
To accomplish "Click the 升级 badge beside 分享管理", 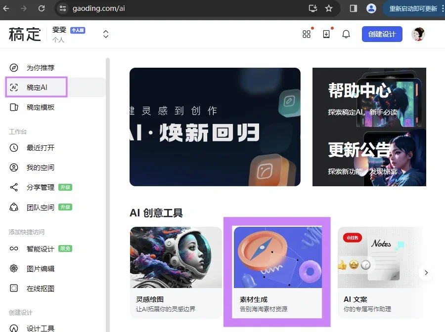I will (x=65, y=187).
